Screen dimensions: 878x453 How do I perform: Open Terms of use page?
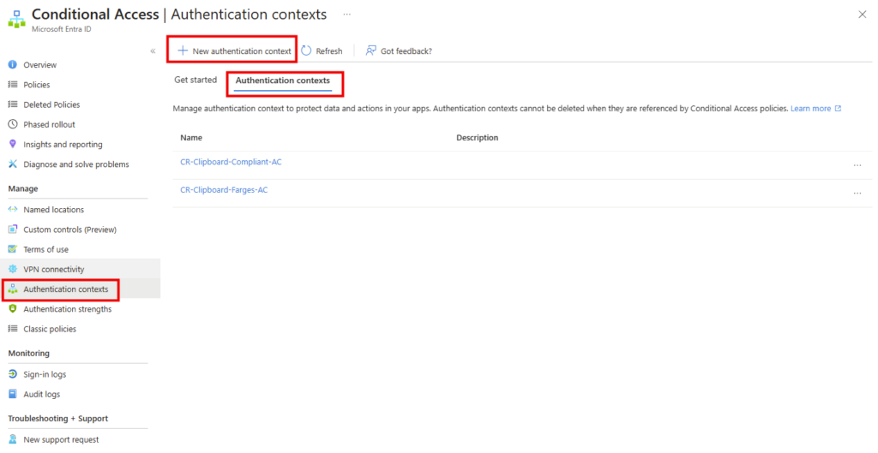(46, 249)
